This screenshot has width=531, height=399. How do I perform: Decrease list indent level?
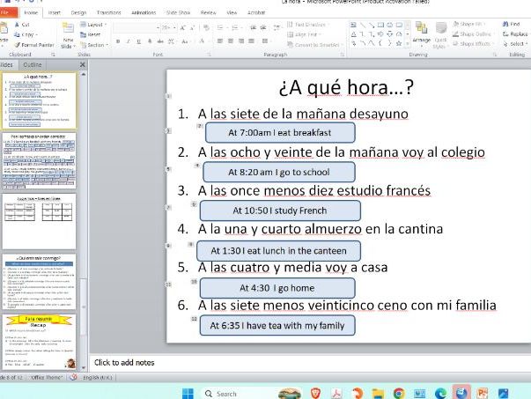[x=253, y=28]
